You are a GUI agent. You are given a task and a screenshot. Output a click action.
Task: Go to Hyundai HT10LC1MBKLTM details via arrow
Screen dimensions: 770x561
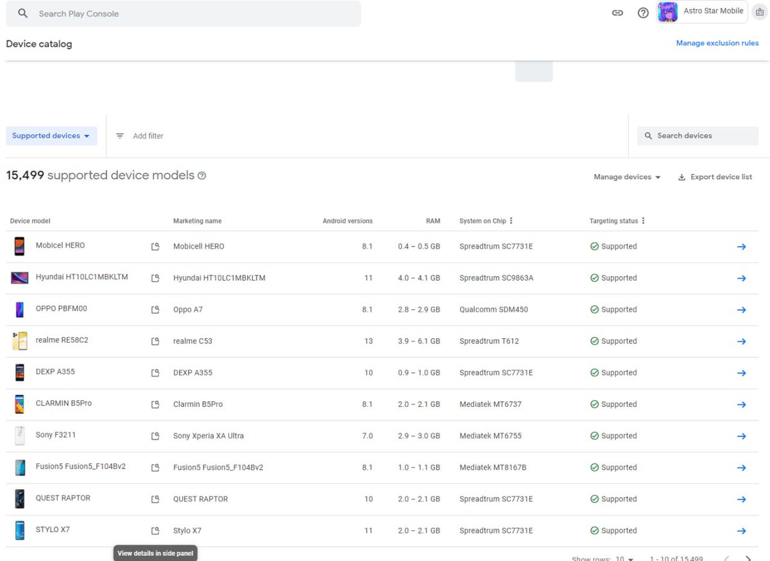coord(741,278)
